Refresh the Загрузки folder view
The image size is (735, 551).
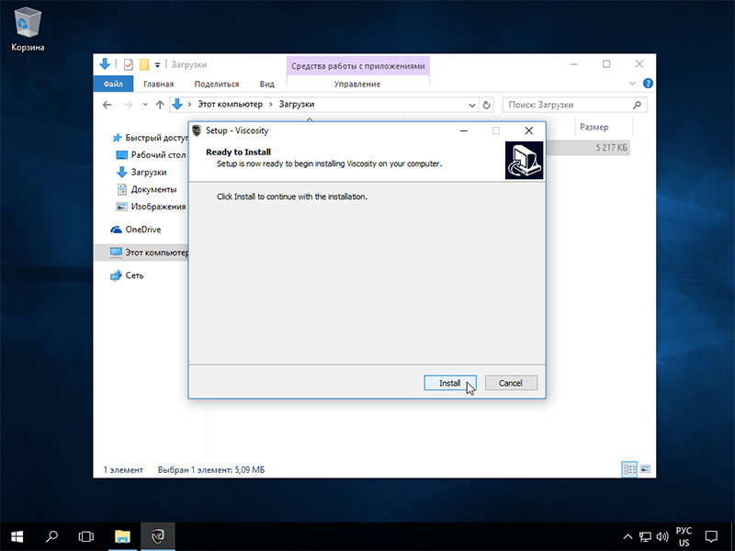tap(487, 105)
